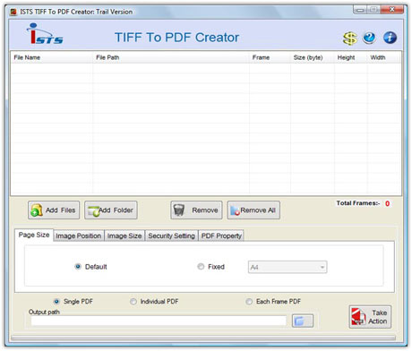Open the Image Position tab
412x351 pixels.
pyautogui.click(x=79, y=235)
